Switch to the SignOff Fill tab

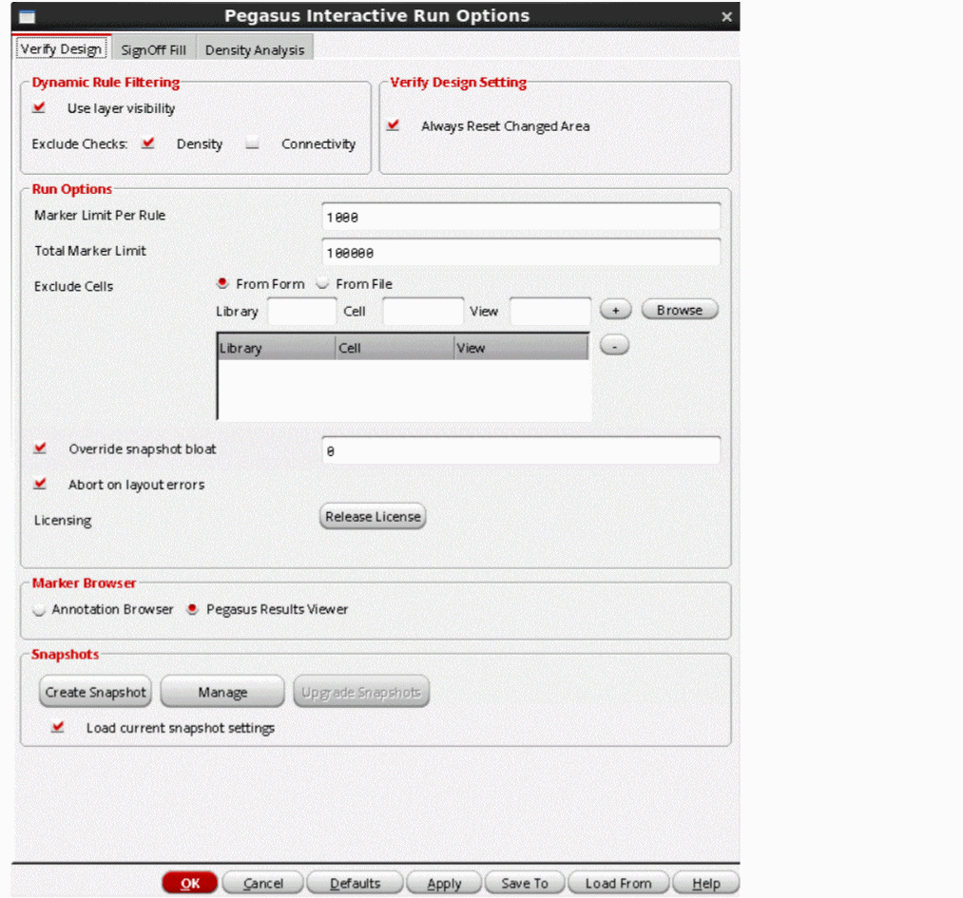(x=153, y=49)
